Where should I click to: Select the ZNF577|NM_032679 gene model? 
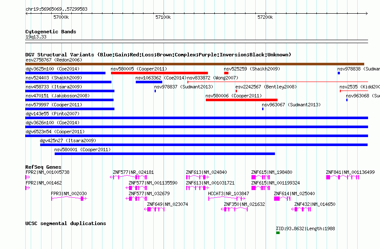pyautogui.click(x=136, y=199)
